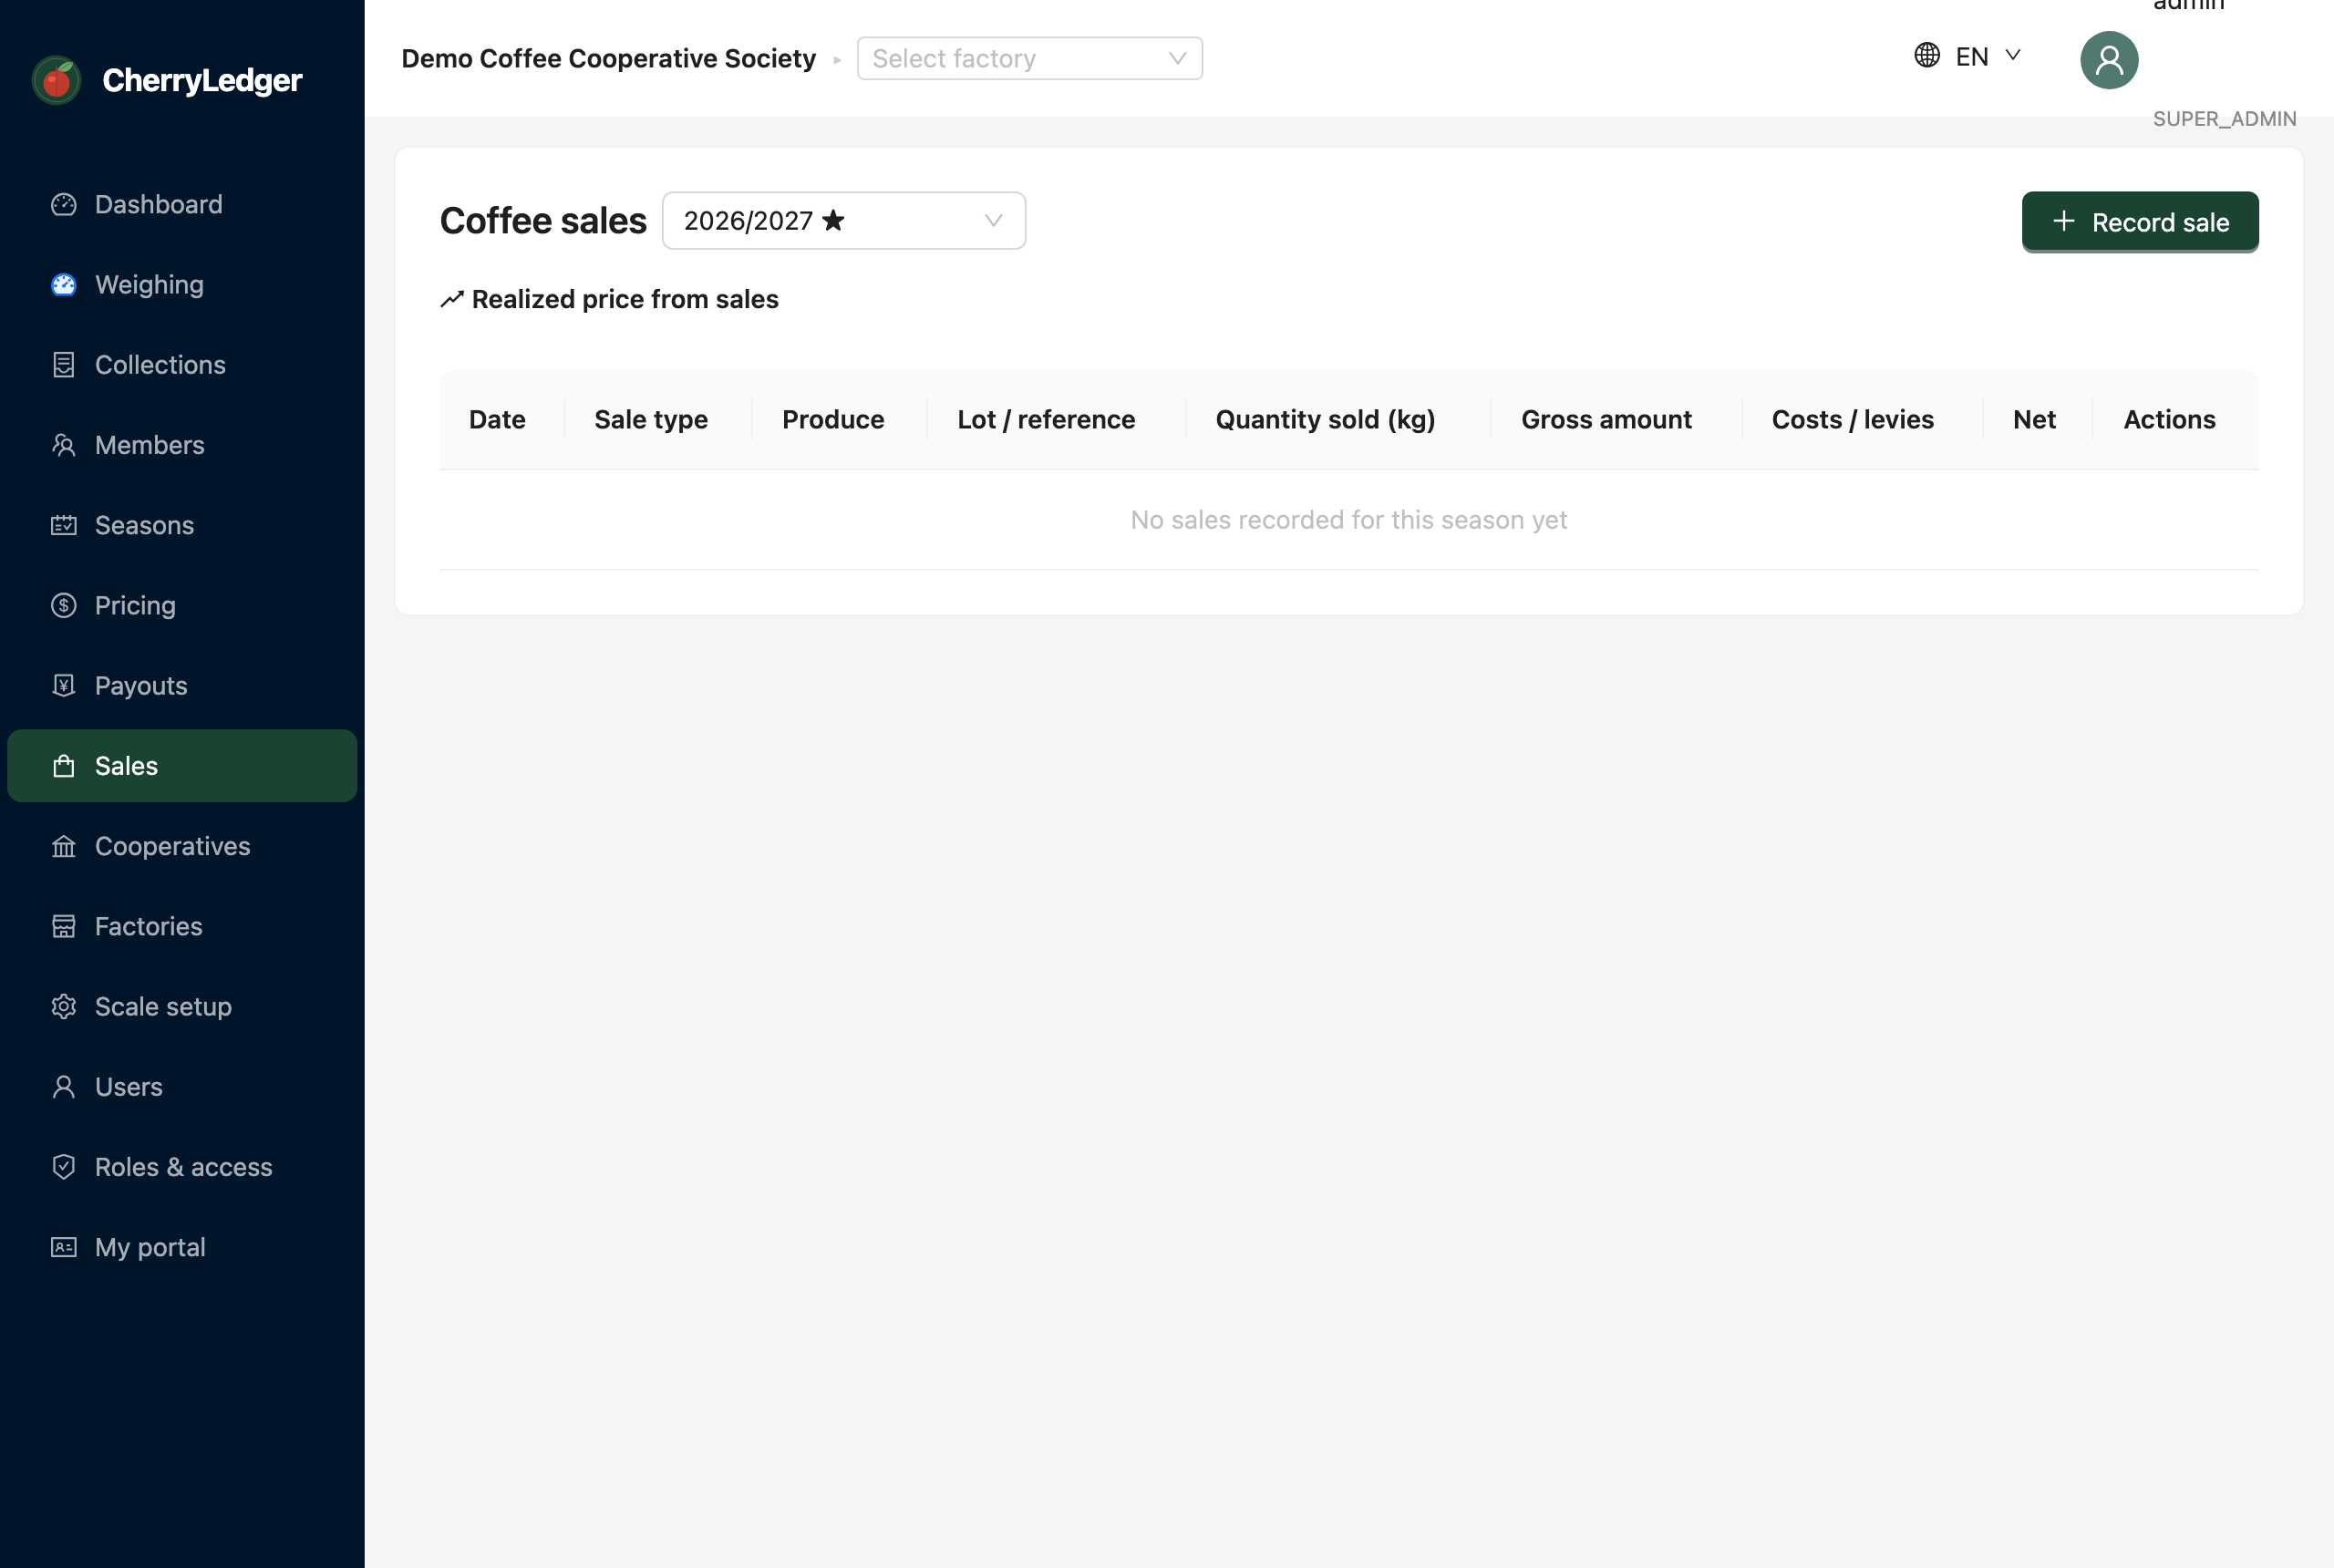
Task: Click the Coffee sales heading
Action: [543, 221]
